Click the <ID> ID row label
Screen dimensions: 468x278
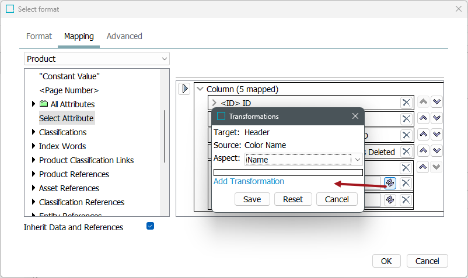236,103
